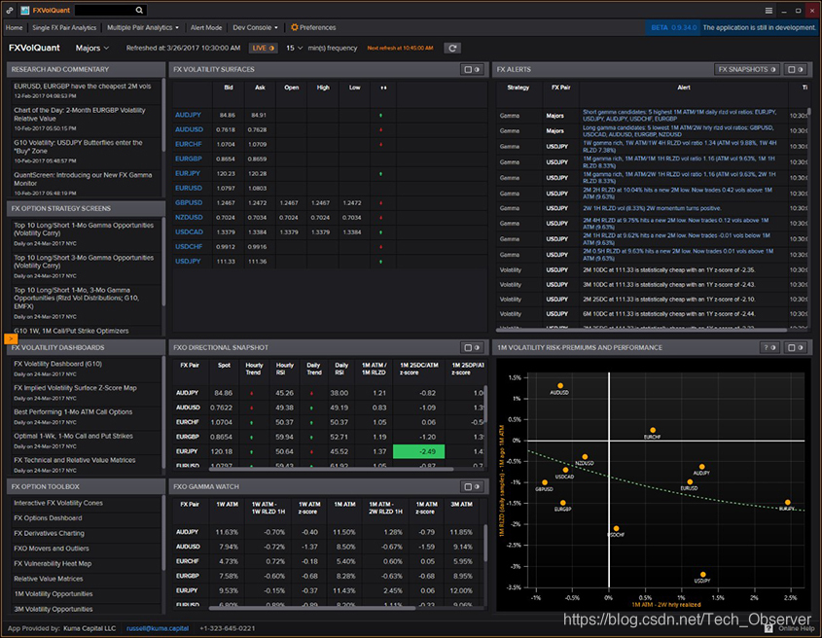Open FX Vulnerability Heat Map
This screenshot has width=822, height=638.
pyautogui.click(x=53, y=564)
